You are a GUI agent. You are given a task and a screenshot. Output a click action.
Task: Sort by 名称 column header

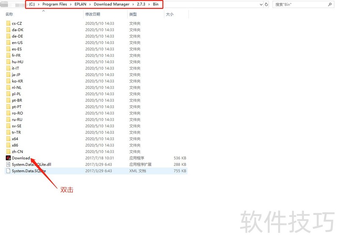click(x=9, y=14)
